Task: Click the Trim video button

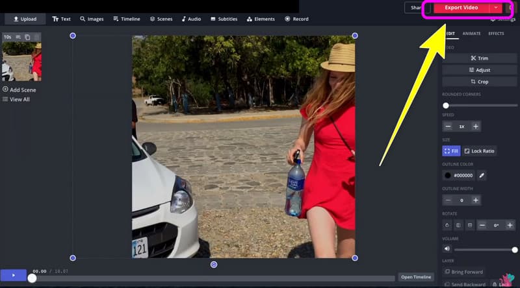Action: click(x=479, y=58)
